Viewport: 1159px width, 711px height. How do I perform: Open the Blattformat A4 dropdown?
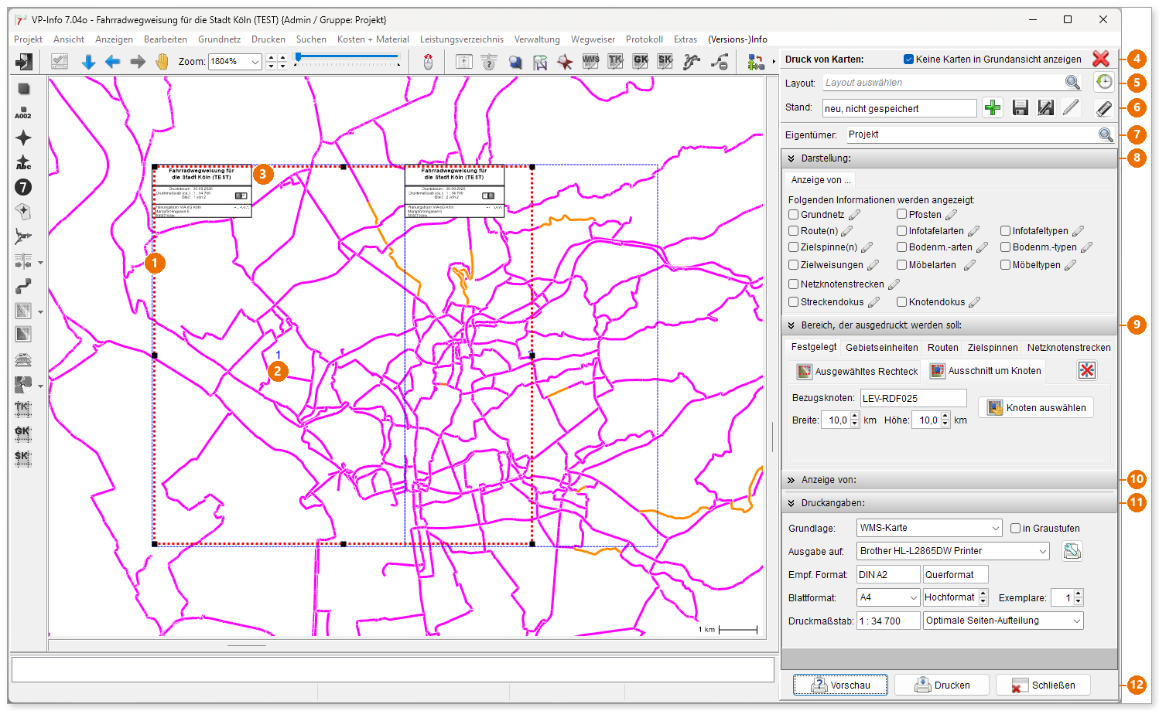point(913,597)
